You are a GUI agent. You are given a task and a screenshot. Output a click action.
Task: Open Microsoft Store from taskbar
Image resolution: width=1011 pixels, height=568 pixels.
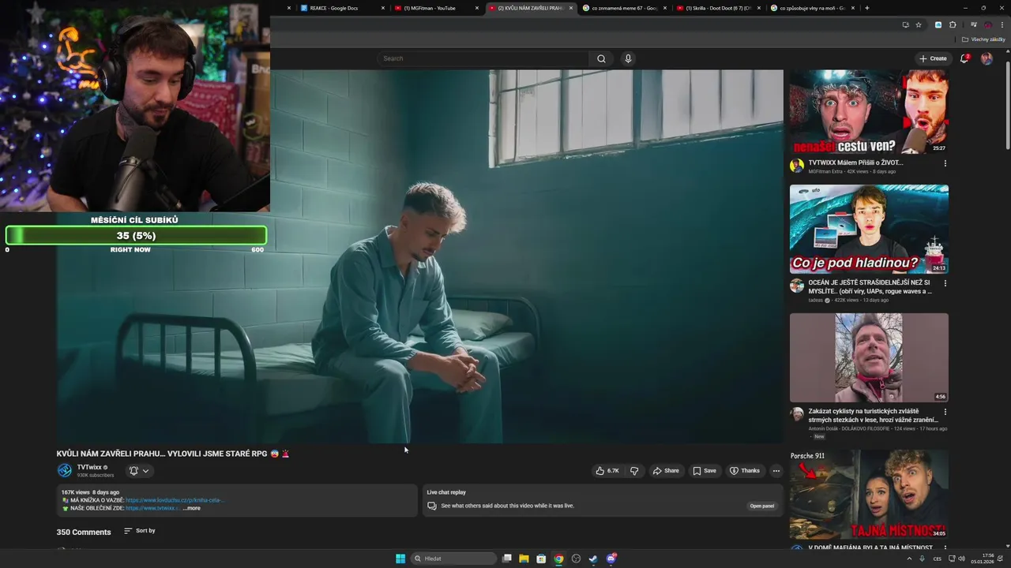pyautogui.click(x=541, y=559)
